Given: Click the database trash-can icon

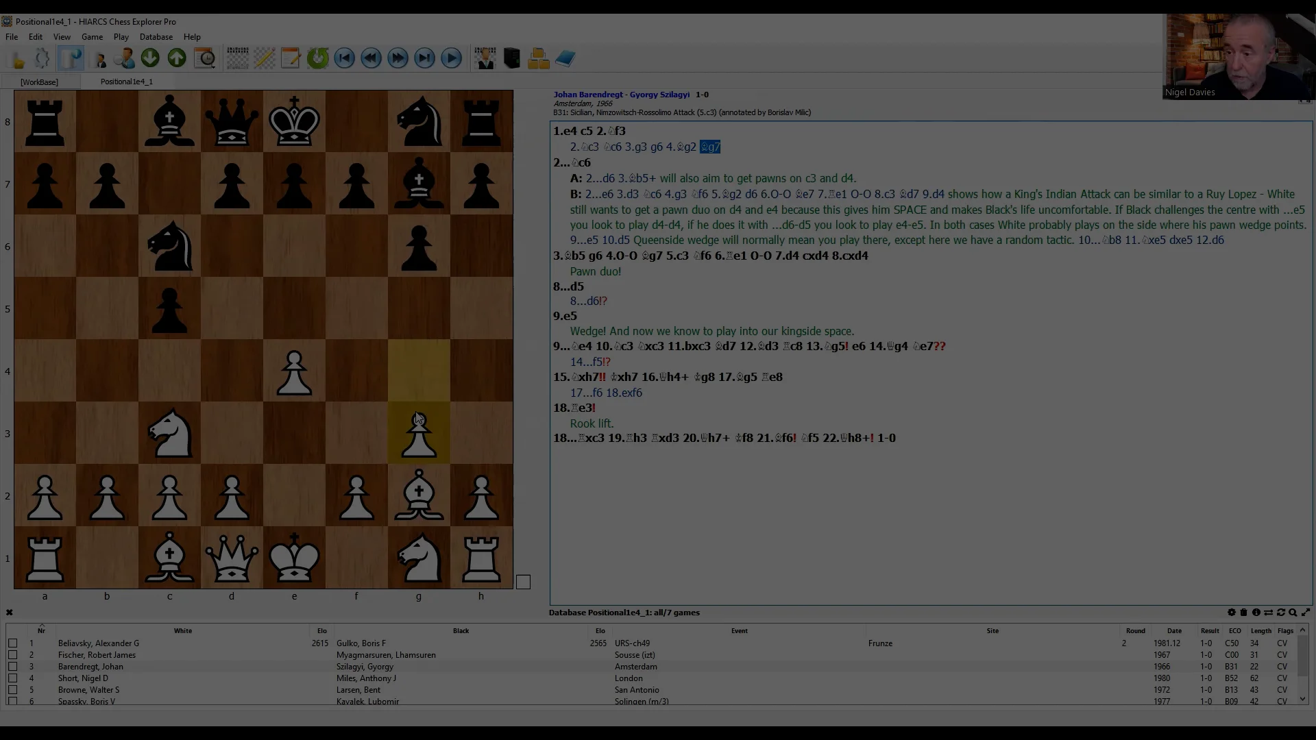Looking at the screenshot, I should (1243, 613).
